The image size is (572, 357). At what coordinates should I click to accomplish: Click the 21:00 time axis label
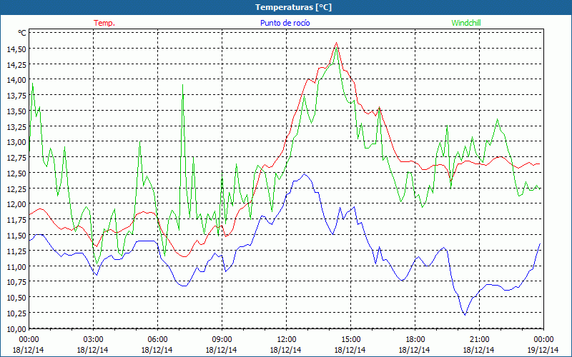(x=479, y=340)
